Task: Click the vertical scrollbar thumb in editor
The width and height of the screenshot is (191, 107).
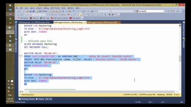Action: (x=180, y=59)
